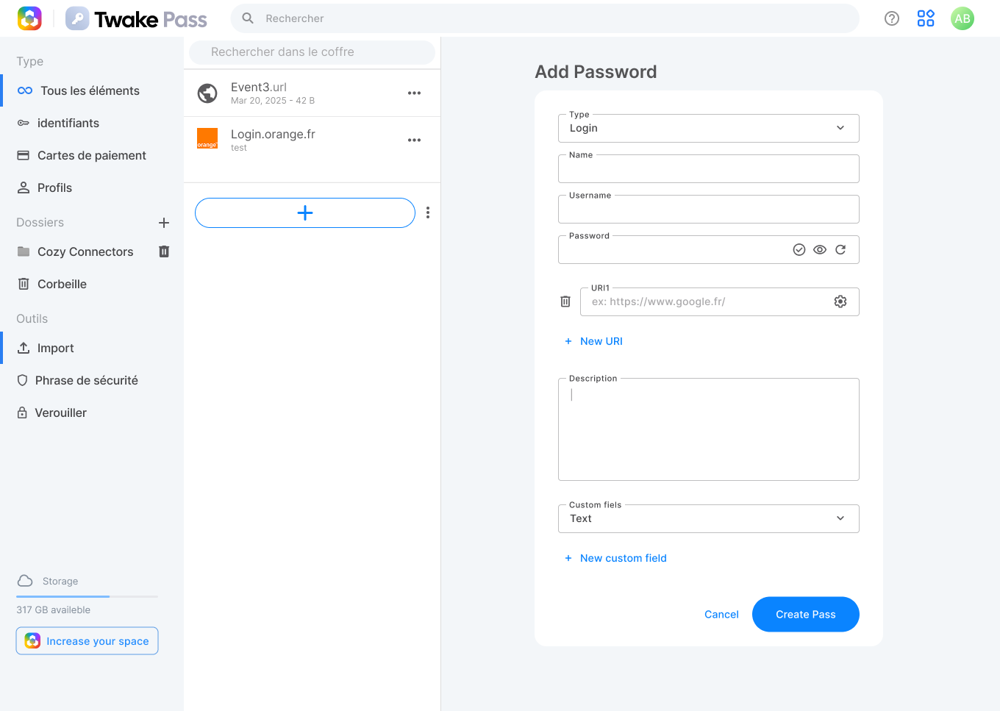Select identifiants in the sidebar
The height and width of the screenshot is (711, 1000).
[92, 123]
